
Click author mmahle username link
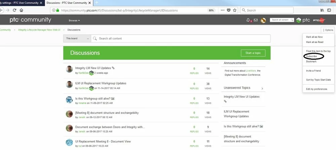coord(82,103)
